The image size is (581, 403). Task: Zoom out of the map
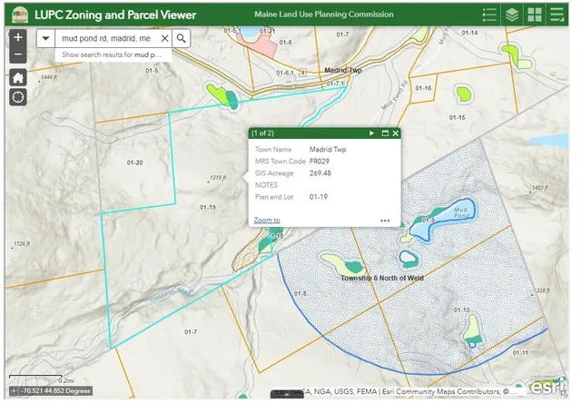click(x=17, y=56)
